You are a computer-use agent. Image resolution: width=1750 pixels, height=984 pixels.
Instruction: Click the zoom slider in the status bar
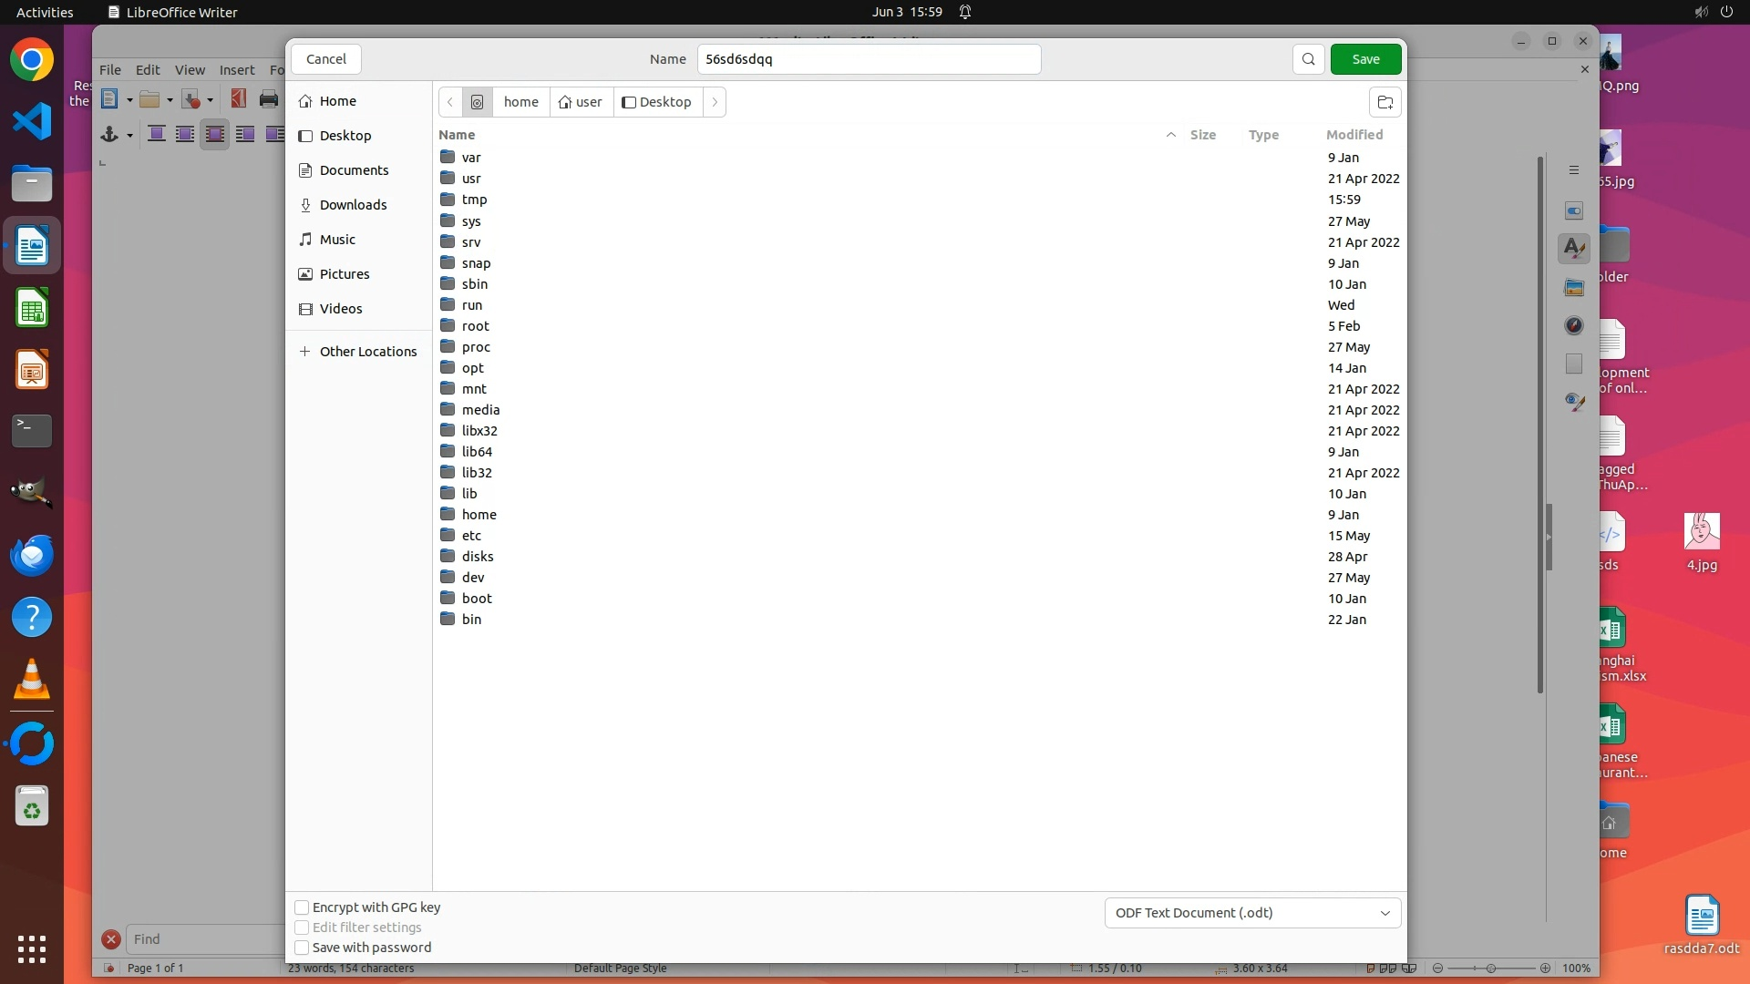pyautogui.click(x=1491, y=969)
